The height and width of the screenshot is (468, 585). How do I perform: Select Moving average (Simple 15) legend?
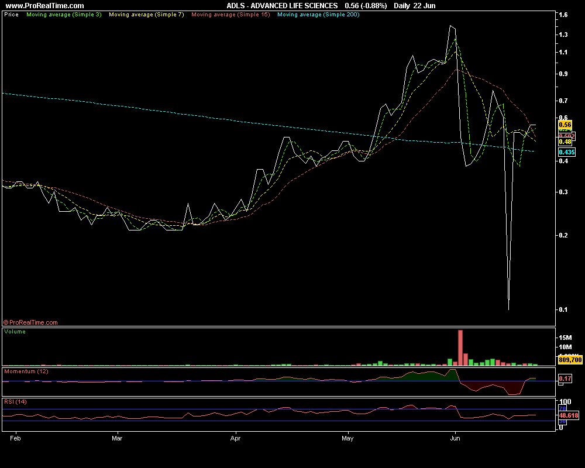(230, 15)
